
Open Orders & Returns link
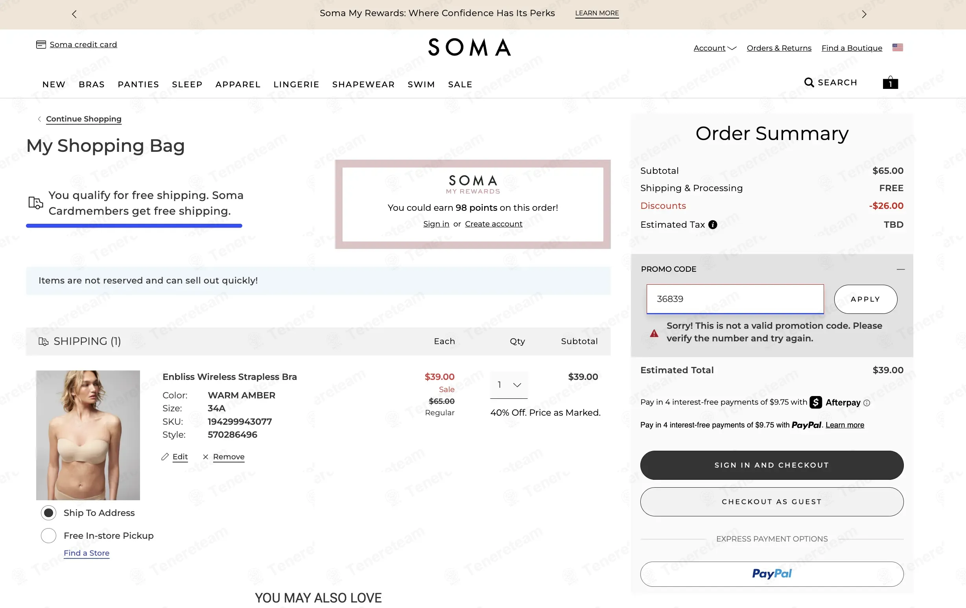click(x=779, y=48)
